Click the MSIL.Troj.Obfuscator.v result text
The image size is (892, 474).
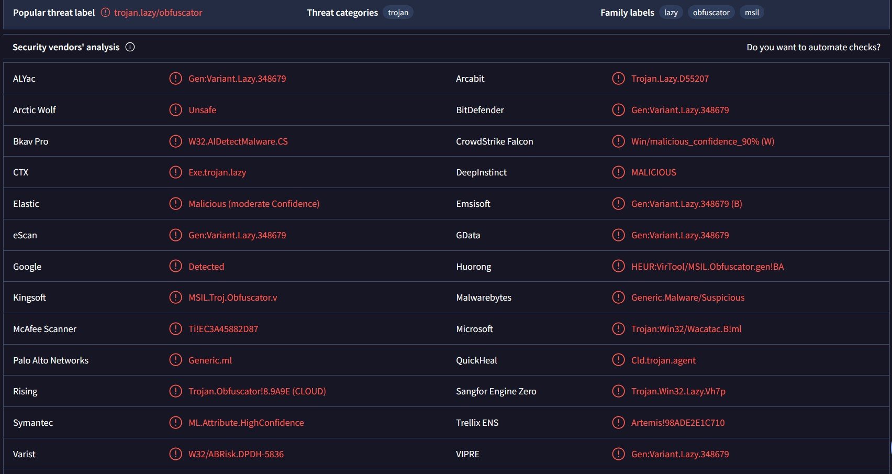coord(233,297)
